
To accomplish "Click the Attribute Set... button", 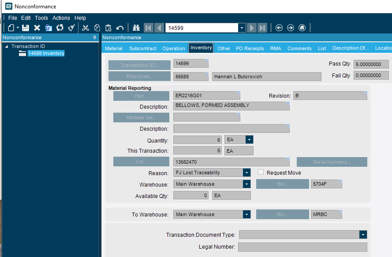I will coord(141,117).
